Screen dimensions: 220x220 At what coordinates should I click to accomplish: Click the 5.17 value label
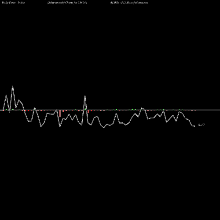click(202, 125)
